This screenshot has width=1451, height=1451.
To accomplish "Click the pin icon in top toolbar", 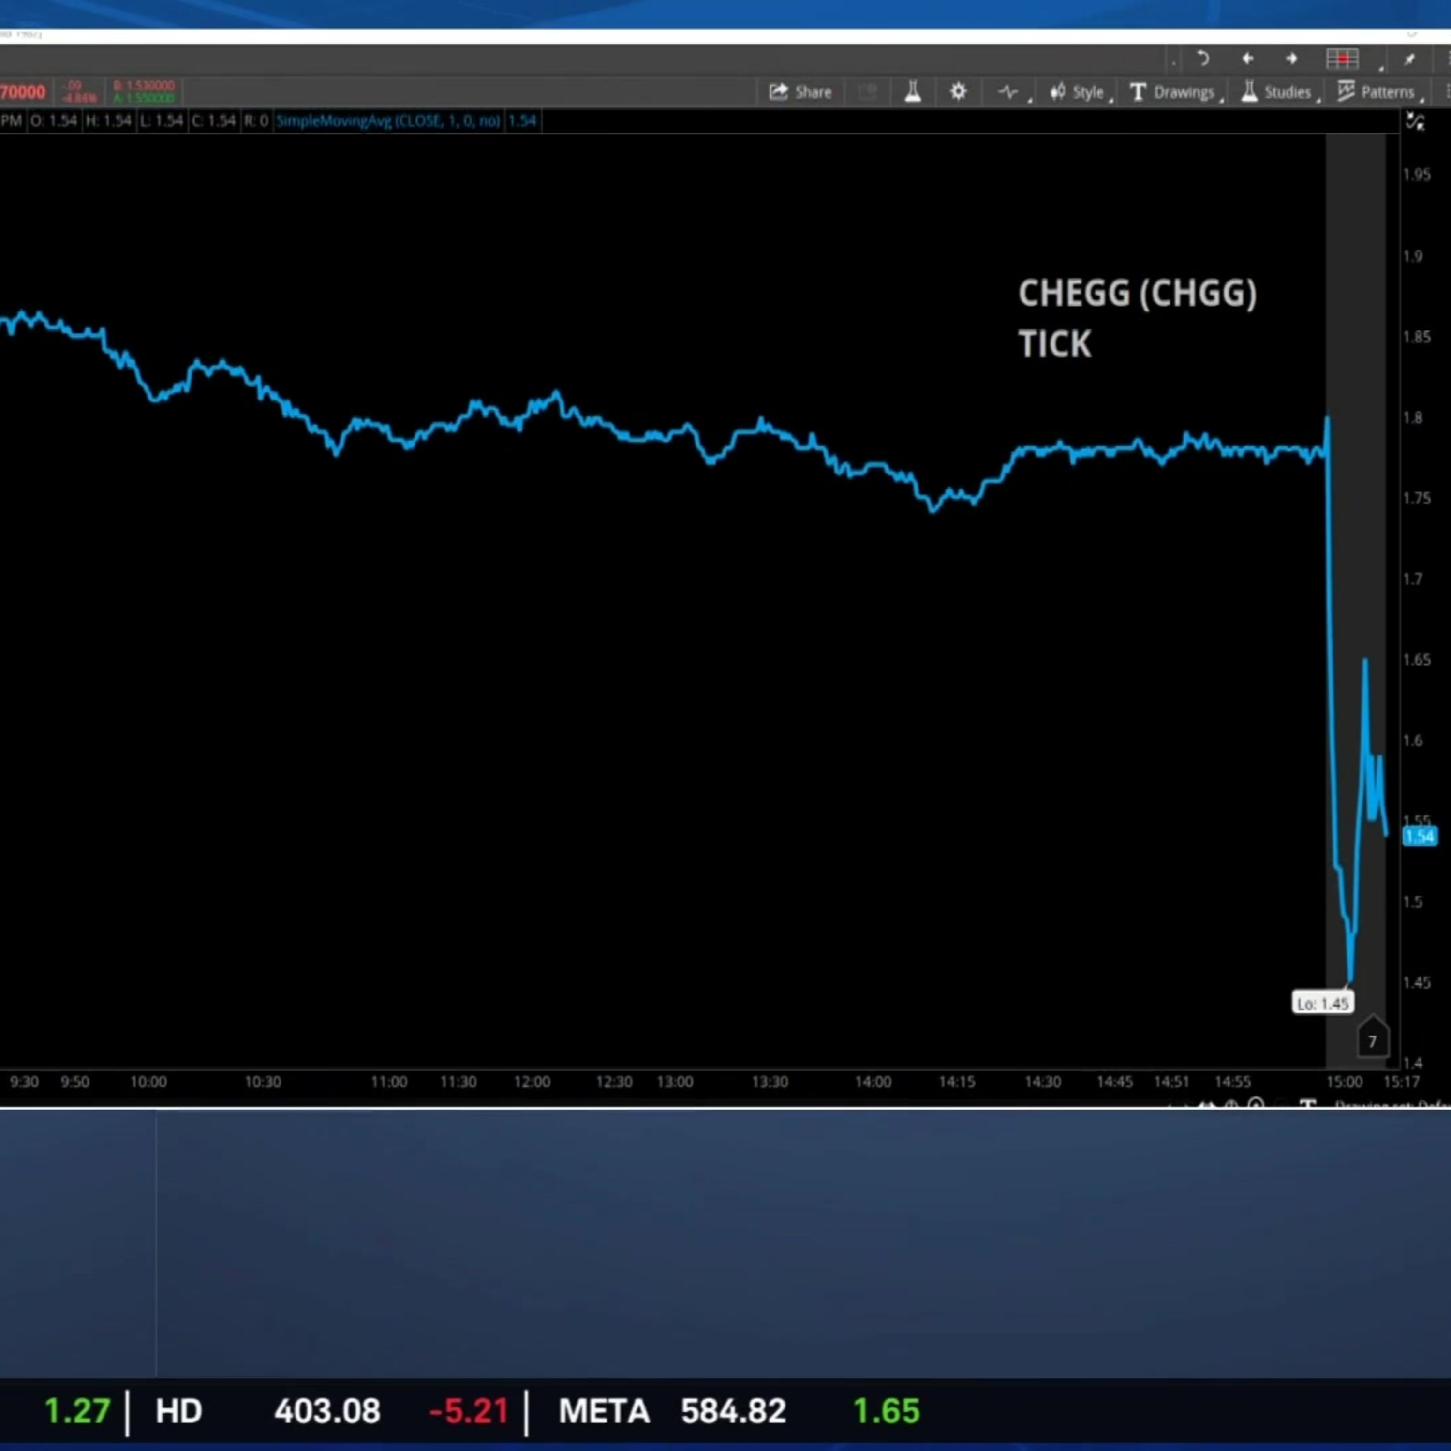I will tap(1410, 59).
